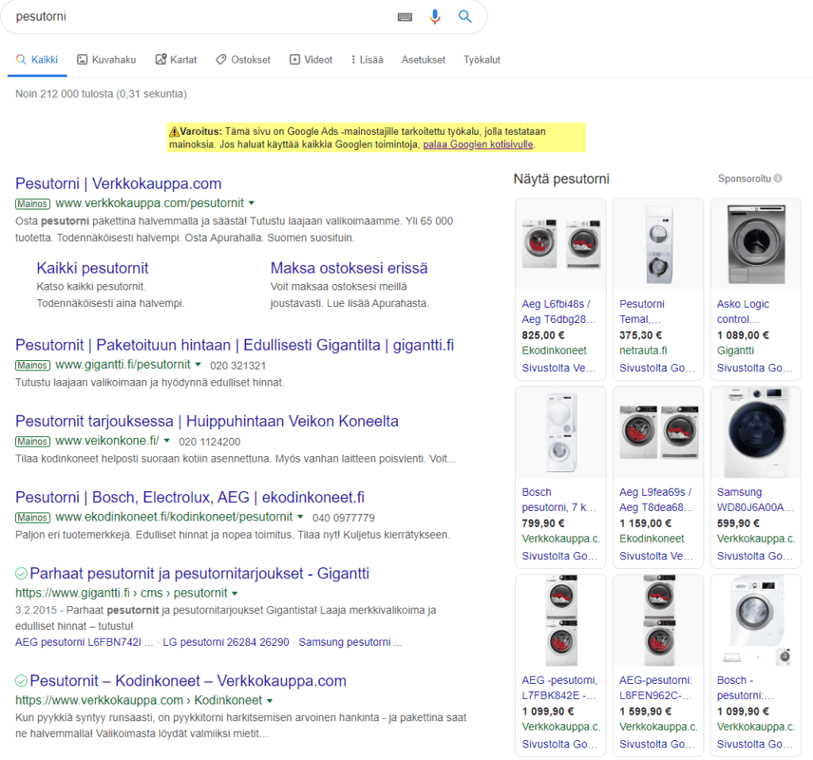Screen dimensions: 813x760
Task: Open Asetukset settings menu
Action: [x=423, y=59]
